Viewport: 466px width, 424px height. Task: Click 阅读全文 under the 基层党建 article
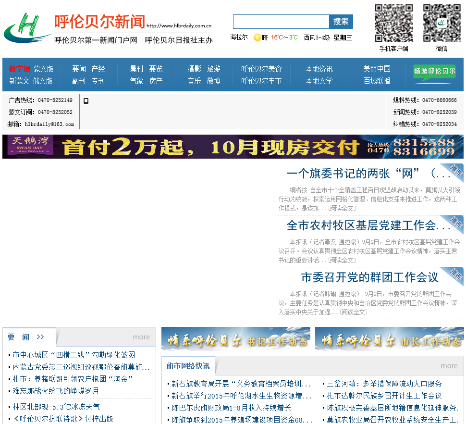pyautogui.click(x=342, y=261)
